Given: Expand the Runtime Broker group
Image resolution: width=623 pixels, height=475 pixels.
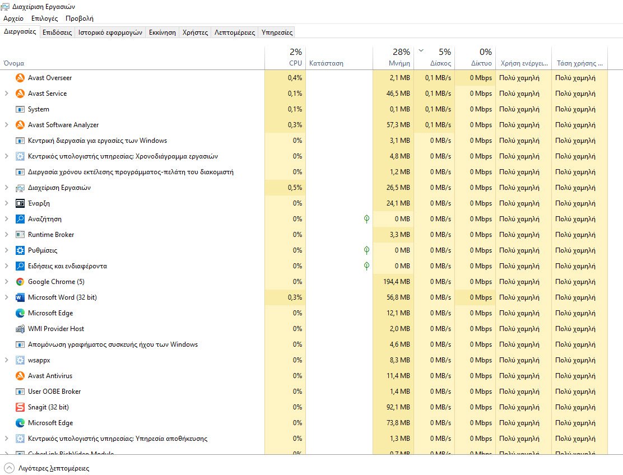Looking at the screenshot, I should [6, 235].
